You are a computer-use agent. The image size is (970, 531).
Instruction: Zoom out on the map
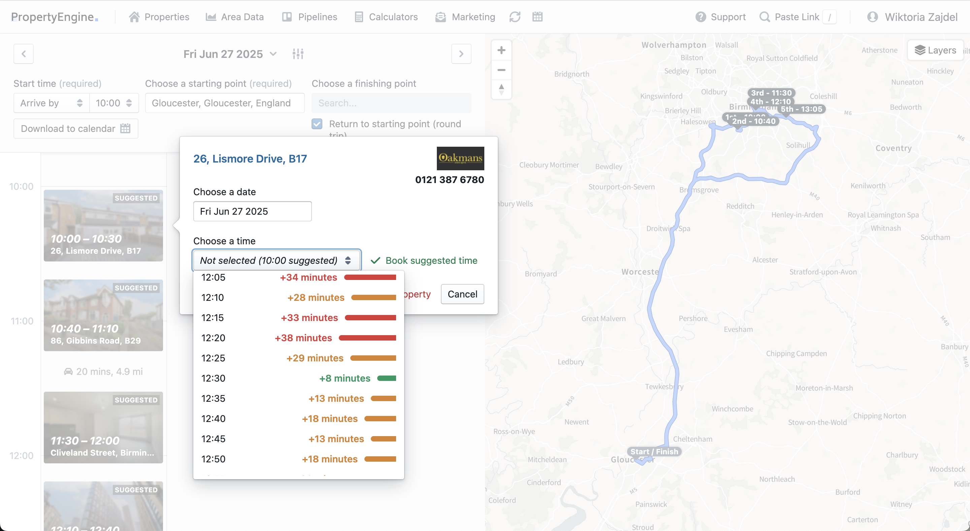pyautogui.click(x=501, y=70)
